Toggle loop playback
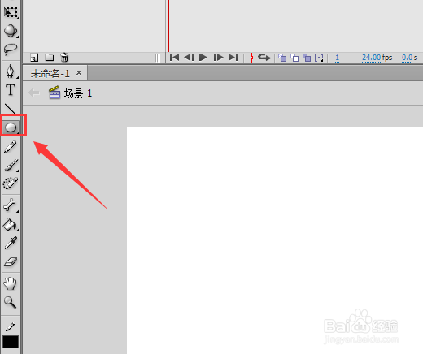This screenshot has height=354, width=423. click(x=264, y=58)
